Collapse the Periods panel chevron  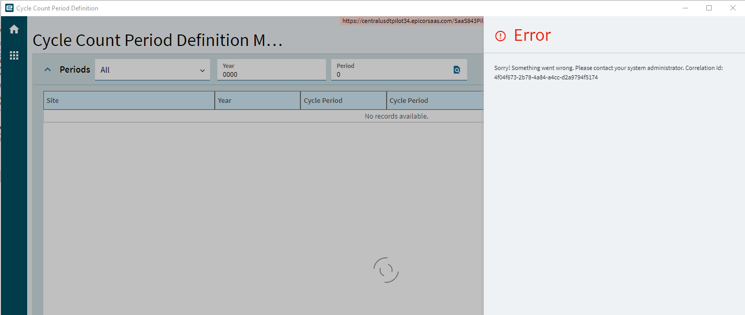click(48, 69)
